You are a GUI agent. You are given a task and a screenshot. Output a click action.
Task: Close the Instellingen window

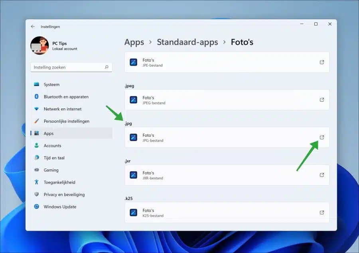330,24
